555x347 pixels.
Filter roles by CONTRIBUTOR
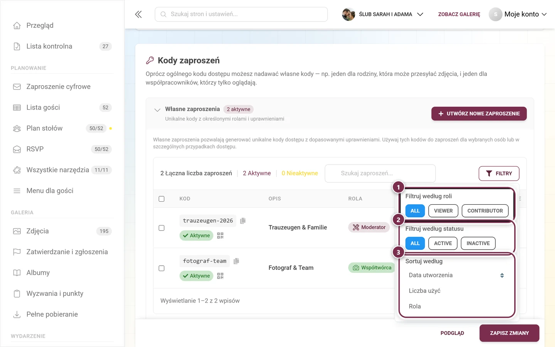point(485,211)
